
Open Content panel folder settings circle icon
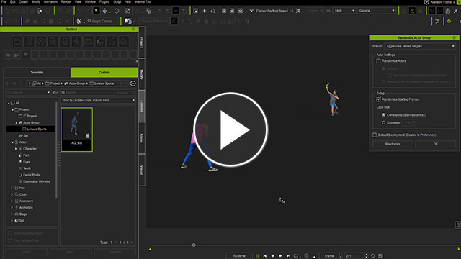click(x=133, y=83)
